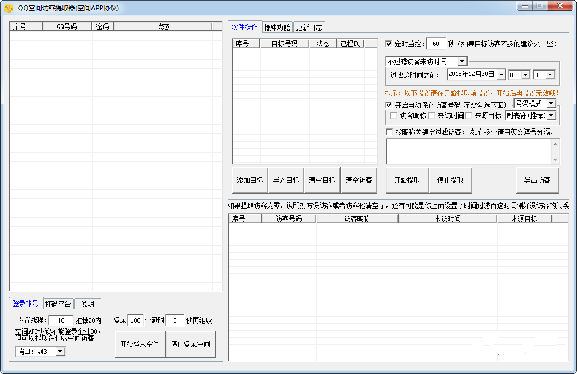The width and height of the screenshot is (577, 374).
Task: Open the minute dropdown after the hour dropdown
Action: coord(550,75)
